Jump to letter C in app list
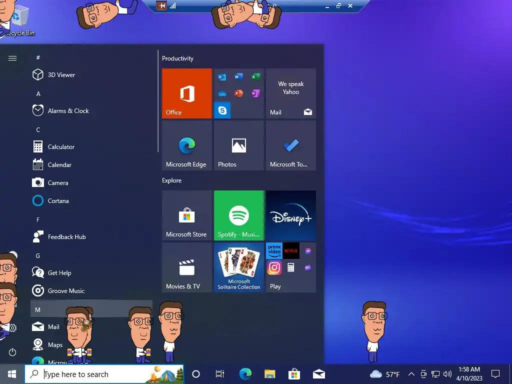This screenshot has width=512, height=384. click(x=38, y=129)
